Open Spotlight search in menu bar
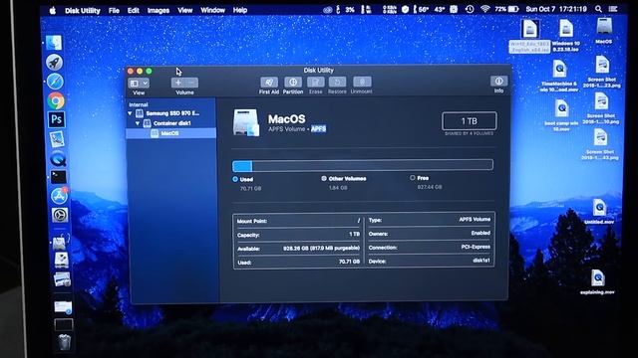This screenshot has width=638, height=358. [598, 9]
